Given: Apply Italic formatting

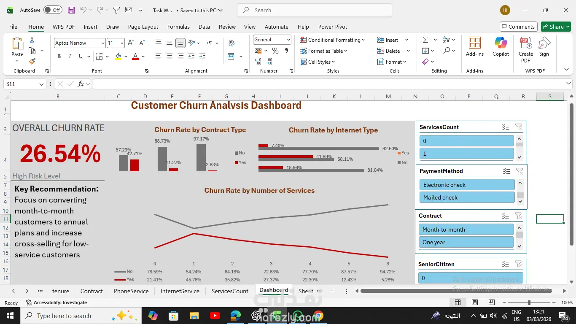Looking at the screenshot, I should [70, 57].
